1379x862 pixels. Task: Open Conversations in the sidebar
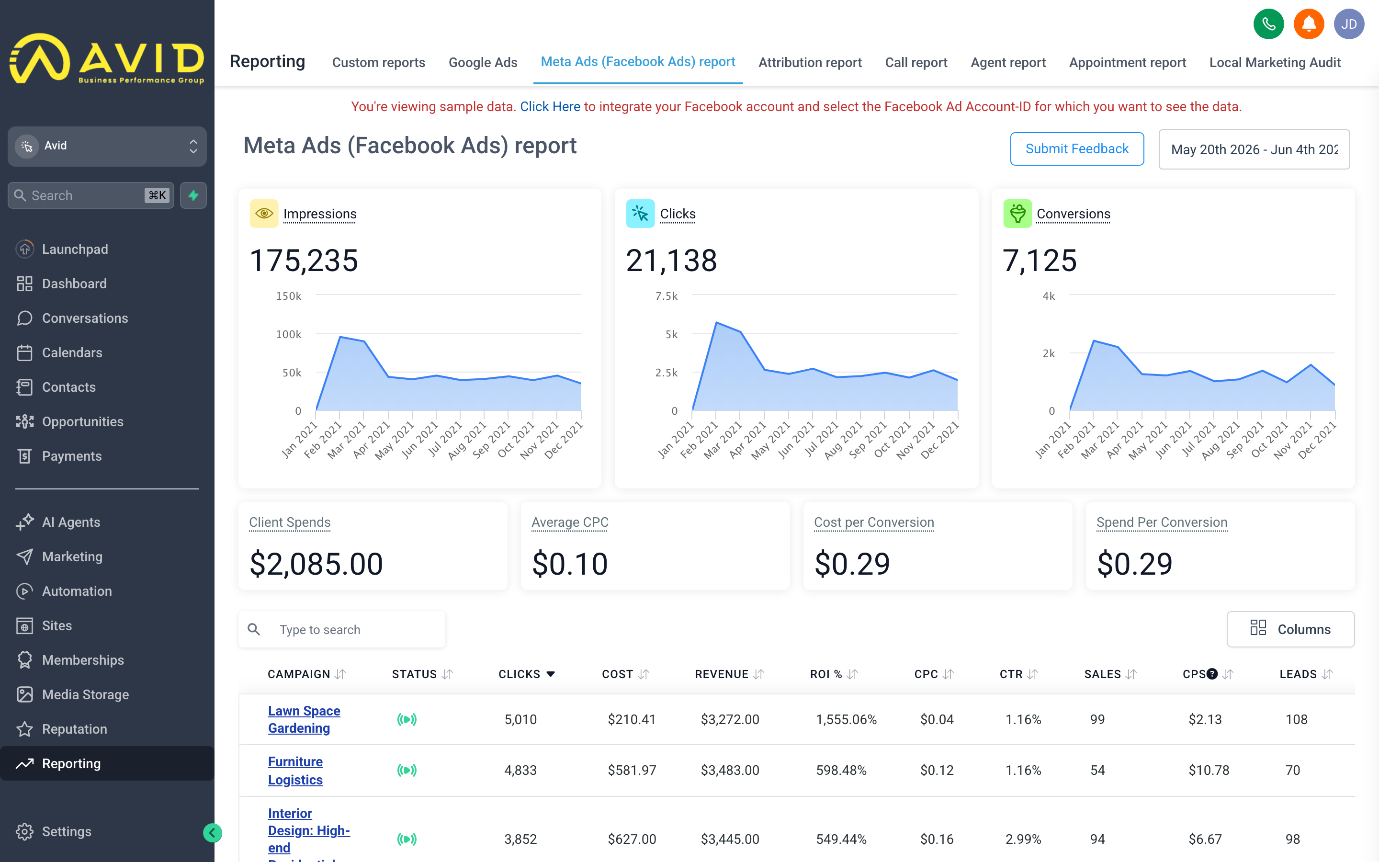point(107,318)
